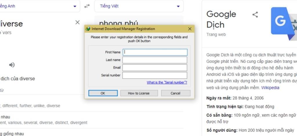The image size is (297, 136).
Task: Open the Wikipedia link in description
Action: 270,88
